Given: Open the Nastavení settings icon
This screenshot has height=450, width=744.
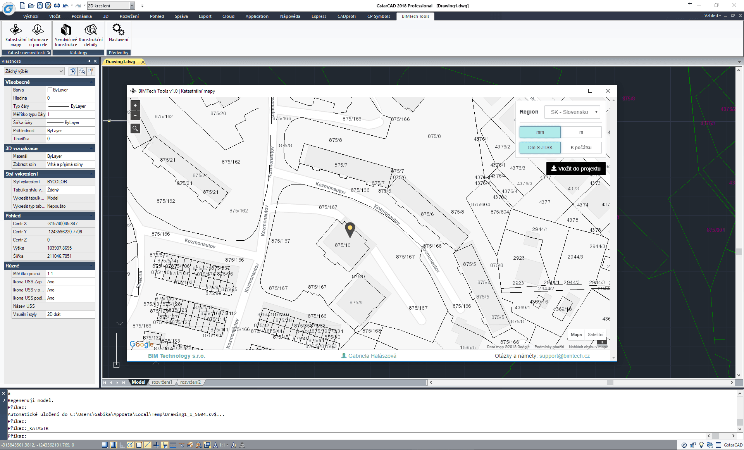Looking at the screenshot, I should [118, 33].
